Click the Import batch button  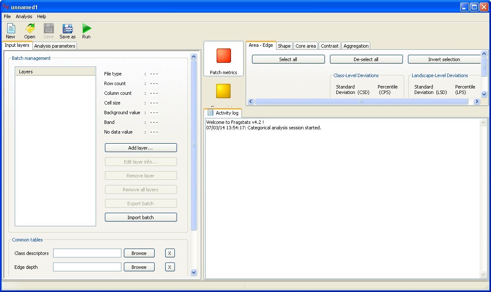pos(141,217)
